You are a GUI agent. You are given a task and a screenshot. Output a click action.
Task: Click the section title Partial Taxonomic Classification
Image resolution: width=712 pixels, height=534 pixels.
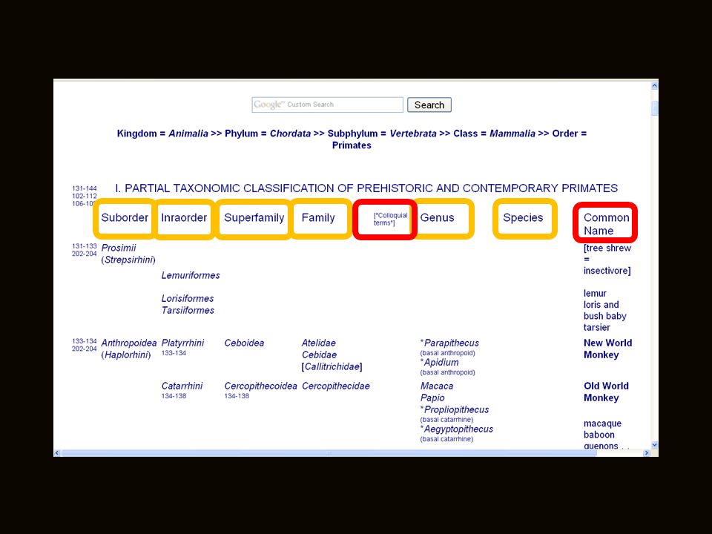366,188
